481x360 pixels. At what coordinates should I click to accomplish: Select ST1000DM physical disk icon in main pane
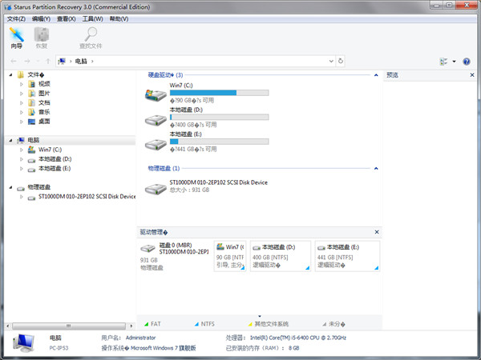(x=156, y=189)
